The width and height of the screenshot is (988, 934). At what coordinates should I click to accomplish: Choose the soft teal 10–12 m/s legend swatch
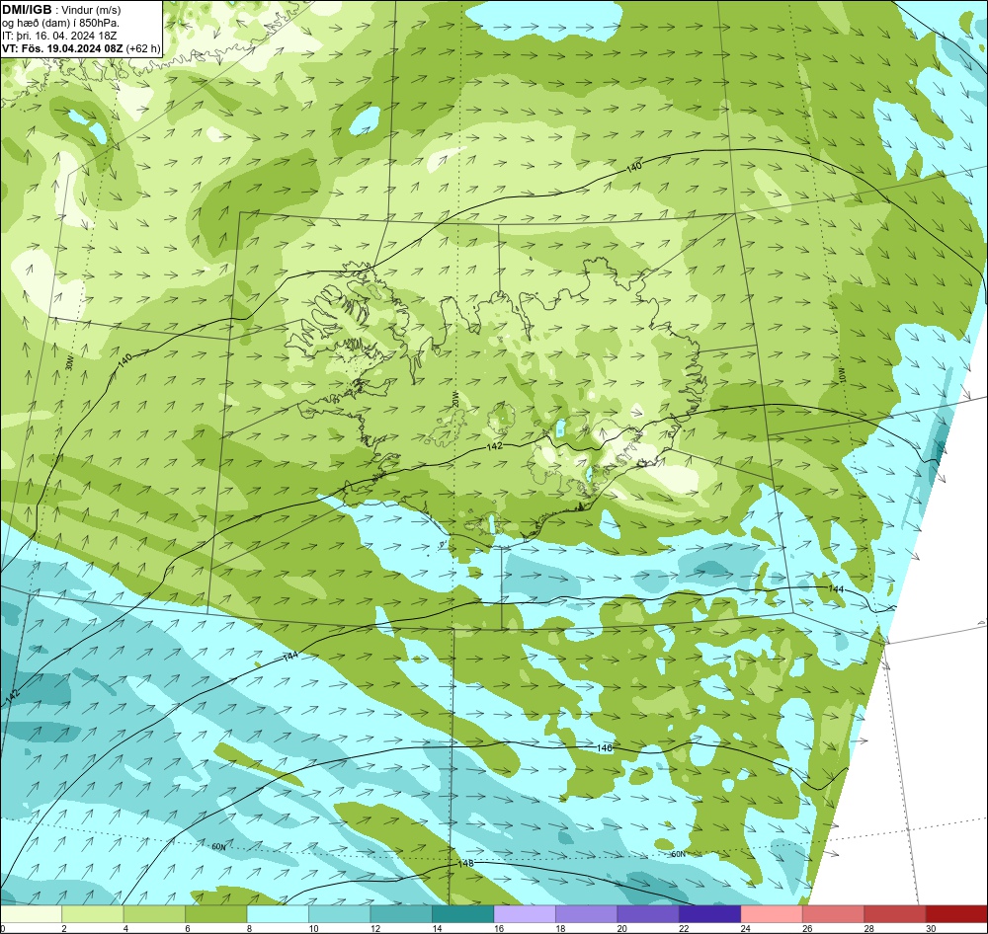340,914
